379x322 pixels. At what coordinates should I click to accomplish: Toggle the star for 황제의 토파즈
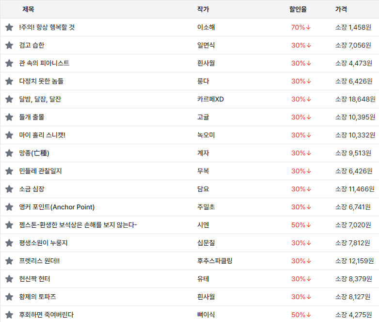point(9,297)
